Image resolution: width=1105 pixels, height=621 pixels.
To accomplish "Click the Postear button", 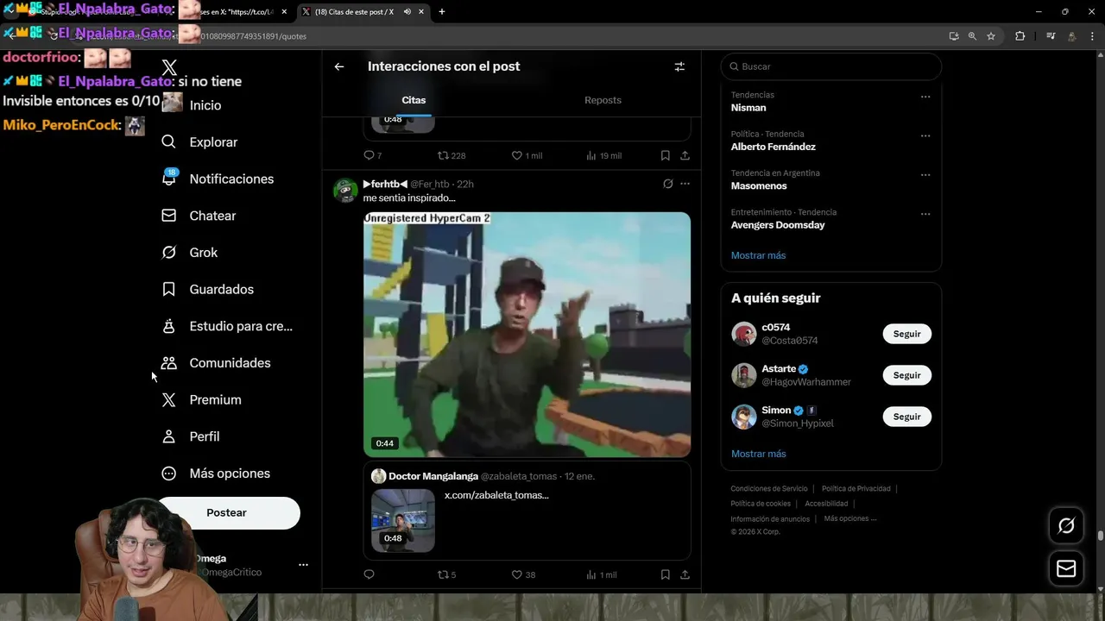I will [227, 512].
